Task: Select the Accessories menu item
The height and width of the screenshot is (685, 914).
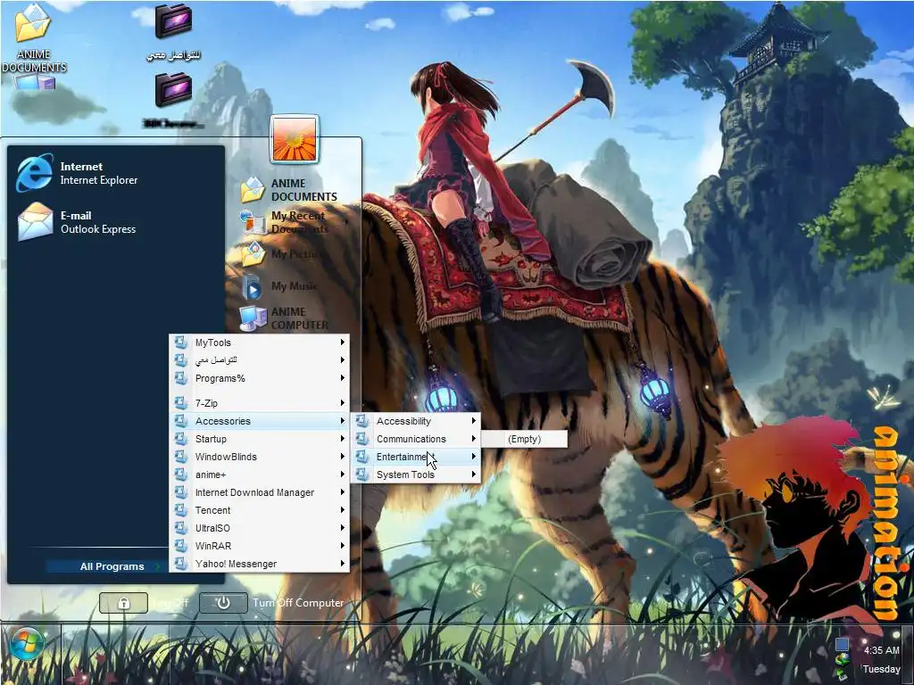Action: click(x=260, y=421)
